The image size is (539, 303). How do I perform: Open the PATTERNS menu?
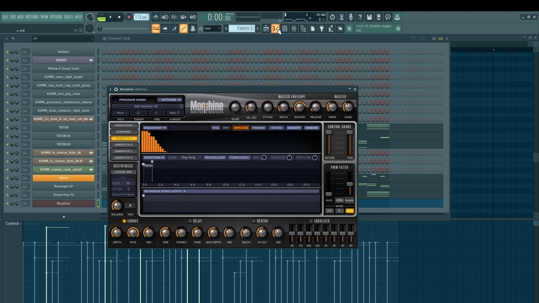[32, 17]
